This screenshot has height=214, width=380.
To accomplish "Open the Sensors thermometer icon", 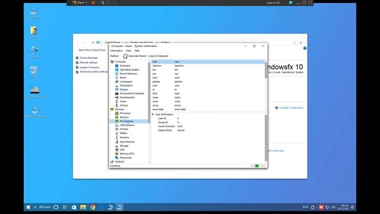I will click(116, 137).
